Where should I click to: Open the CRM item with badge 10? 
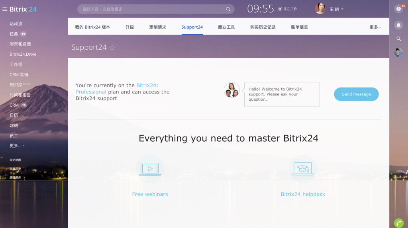[x=18, y=105]
